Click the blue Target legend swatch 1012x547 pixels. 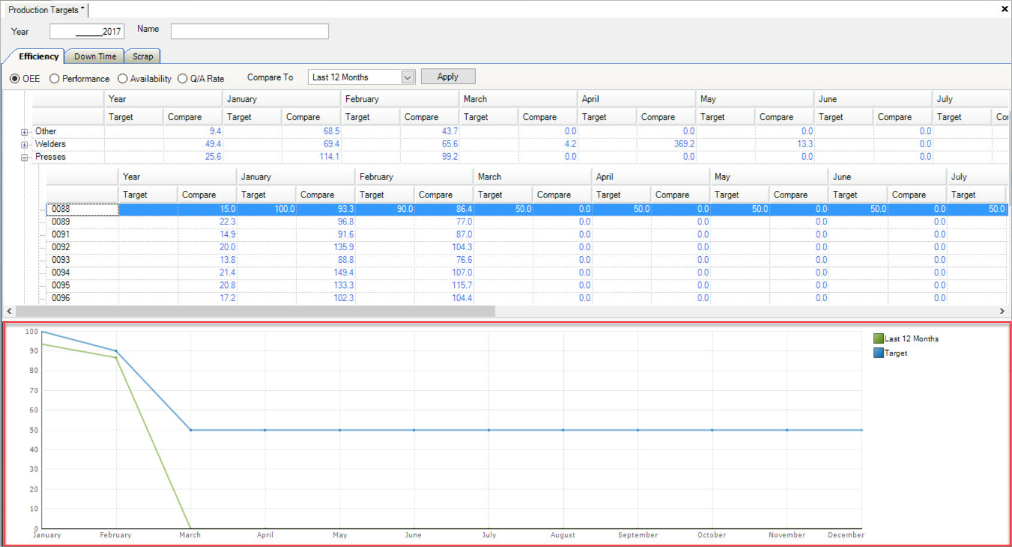(x=878, y=353)
